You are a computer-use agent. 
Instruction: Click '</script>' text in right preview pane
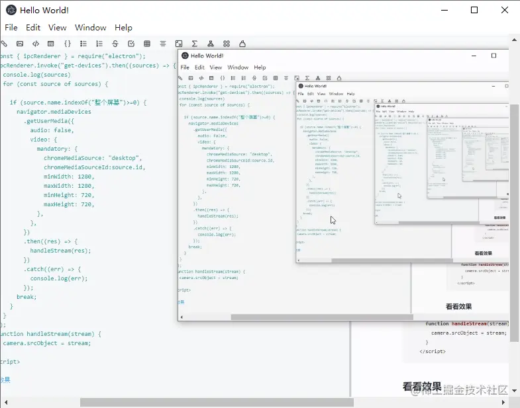click(x=433, y=351)
